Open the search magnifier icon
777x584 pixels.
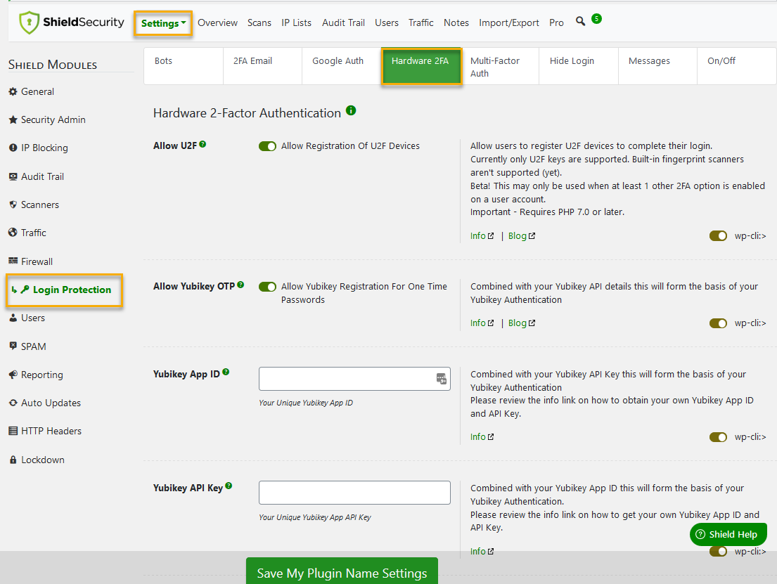click(x=580, y=21)
